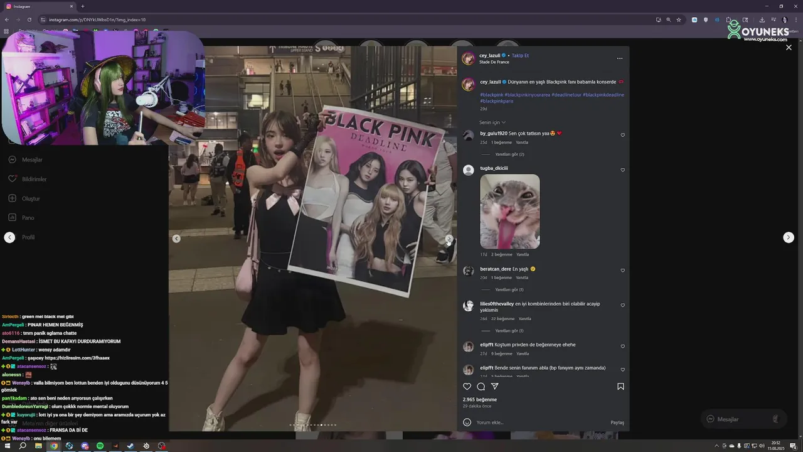Viewport: 803px width, 452px height.
Task: Open Spotify from the taskbar
Action: click(x=100, y=446)
